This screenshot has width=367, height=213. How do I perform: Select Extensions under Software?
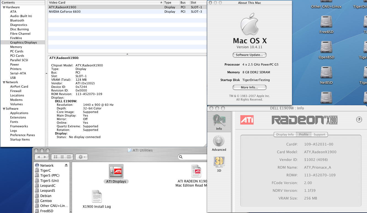click(x=18, y=117)
